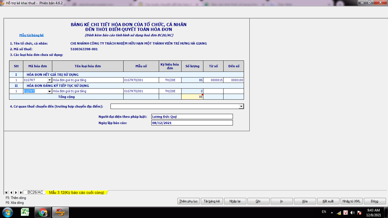Screen dimensions: 388x218
Task: Click the HTKK taskbar icon
Action: point(60,212)
